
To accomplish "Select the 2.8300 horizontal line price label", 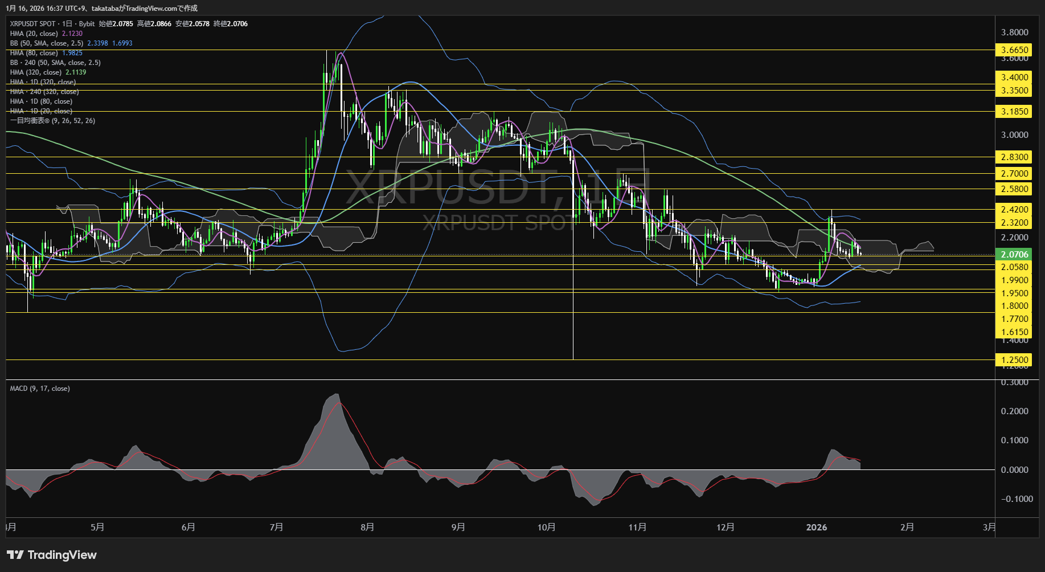I will click(x=1015, y=157).
